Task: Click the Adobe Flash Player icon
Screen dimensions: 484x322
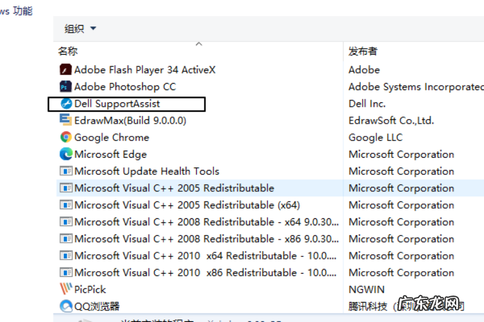Action: pos(65,70)
